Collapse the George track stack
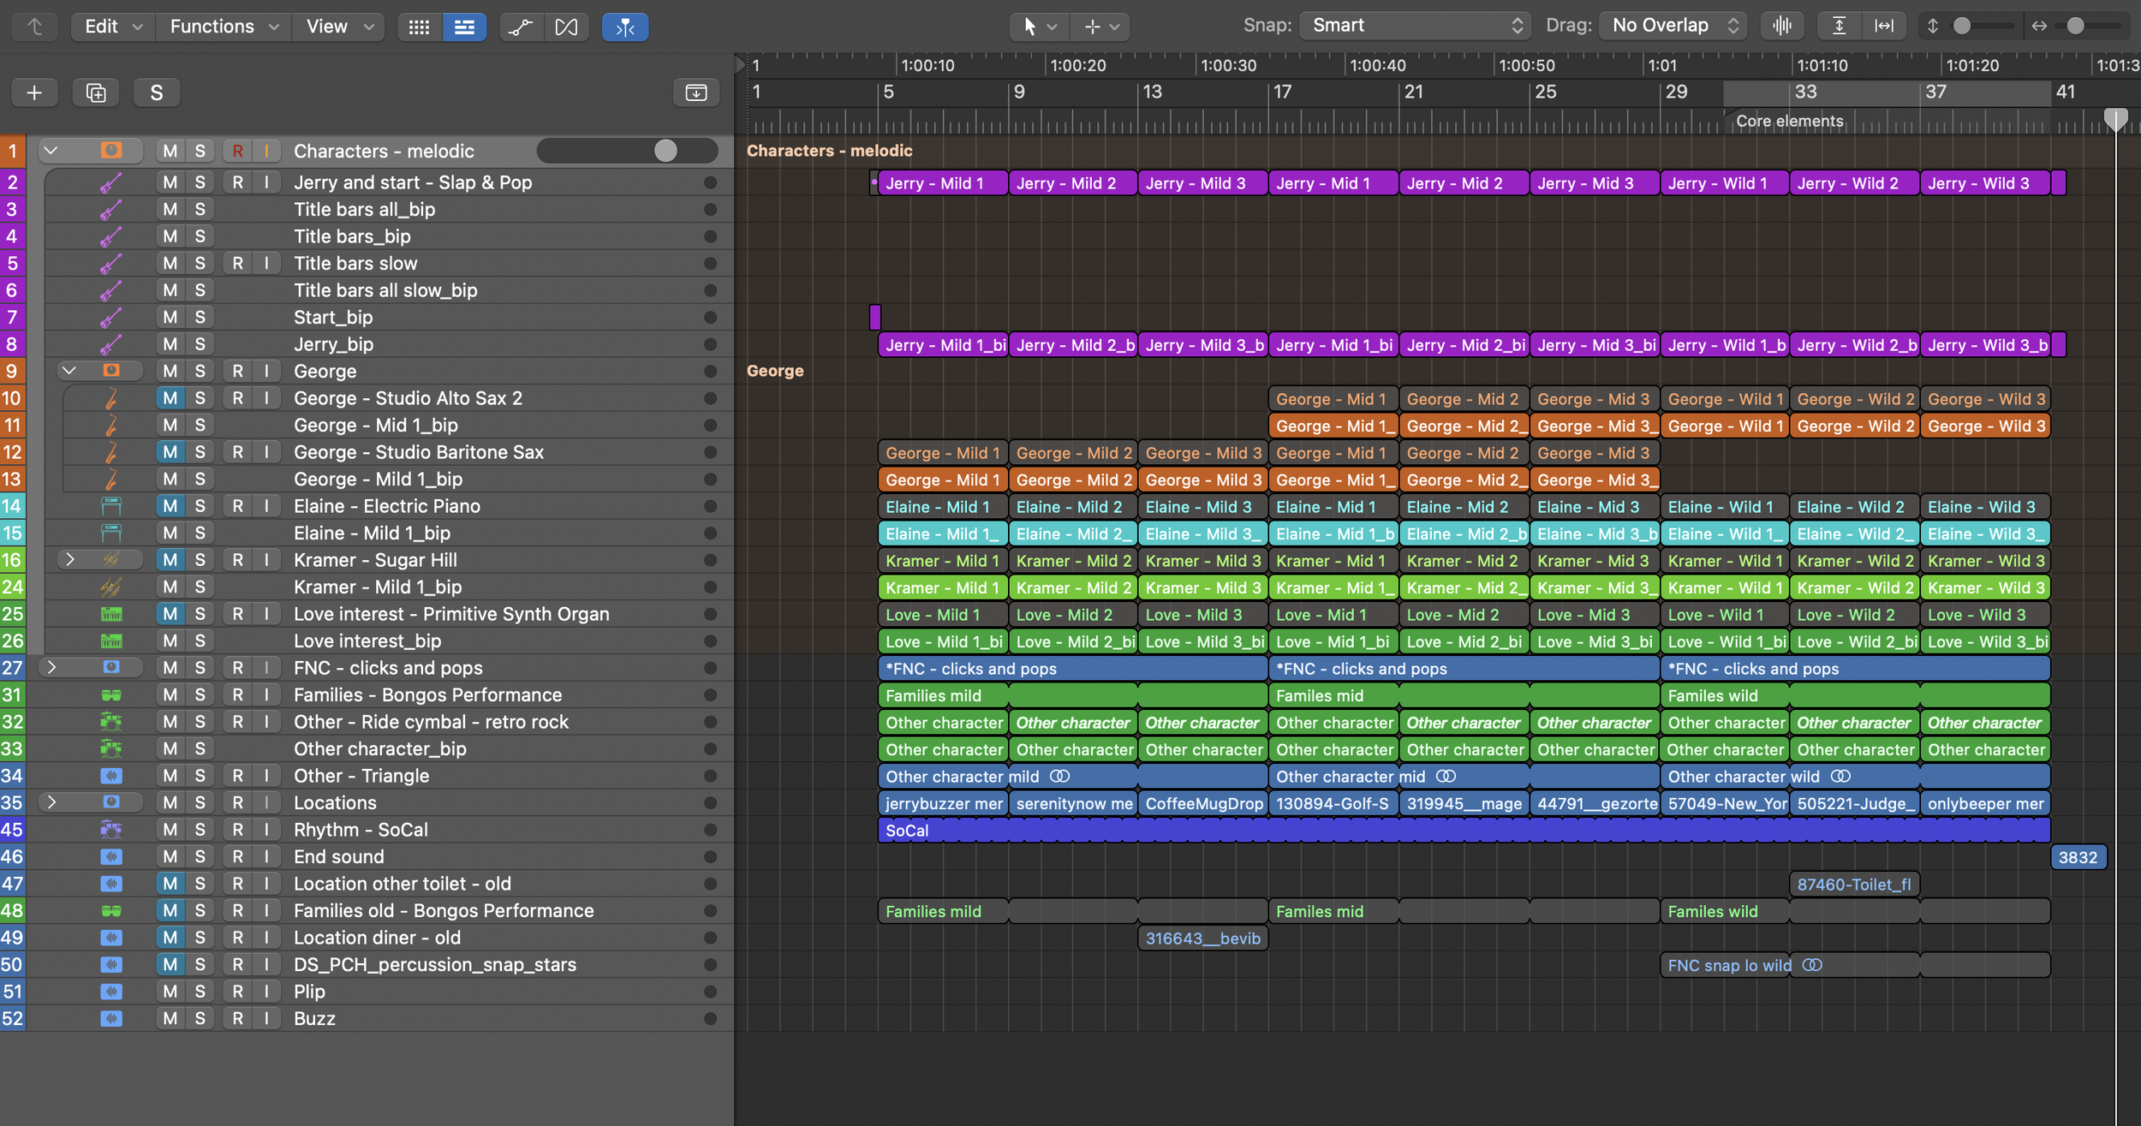Viewport: 2141px width, 1126px height. point(69,371)
